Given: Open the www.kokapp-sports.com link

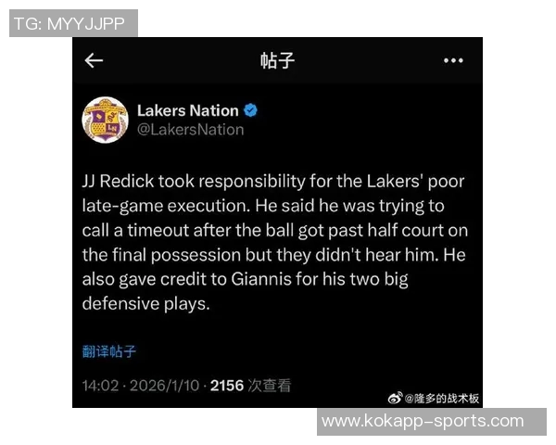Looking at the screenshot, I should click(x=423, y=421).
